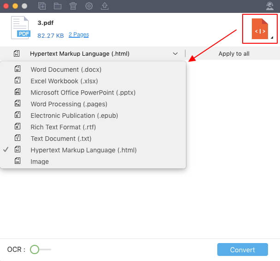This screenshot has height=261, width=280.
Task: Choose Image output format
Action: [x=93, y=162]
